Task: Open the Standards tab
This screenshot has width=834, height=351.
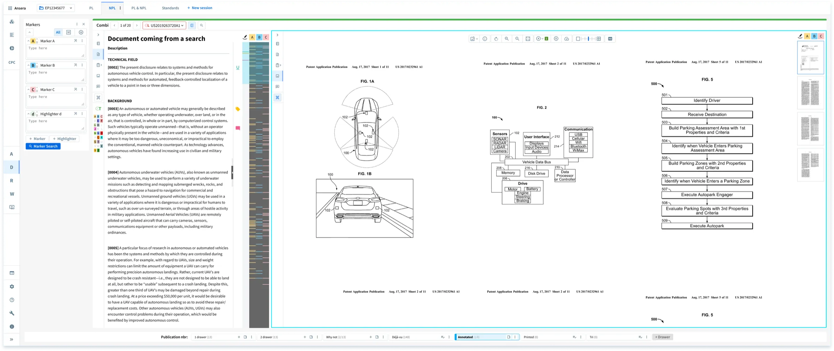Action: point(170,8)
